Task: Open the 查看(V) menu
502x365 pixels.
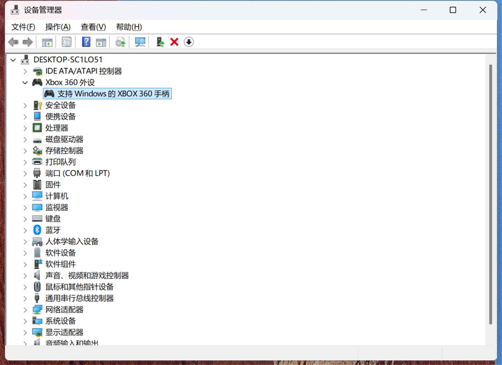Action: pos(93,27)
